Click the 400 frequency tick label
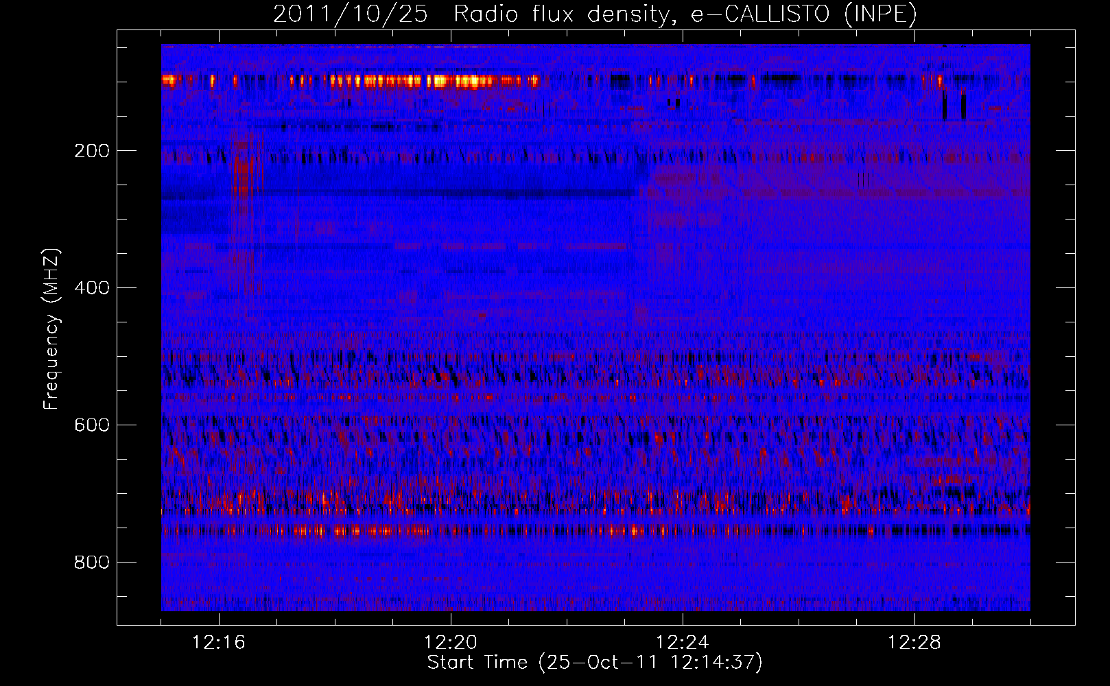Screen dimensions: 1110x686 pyautogui.click(x=92, y=288)
